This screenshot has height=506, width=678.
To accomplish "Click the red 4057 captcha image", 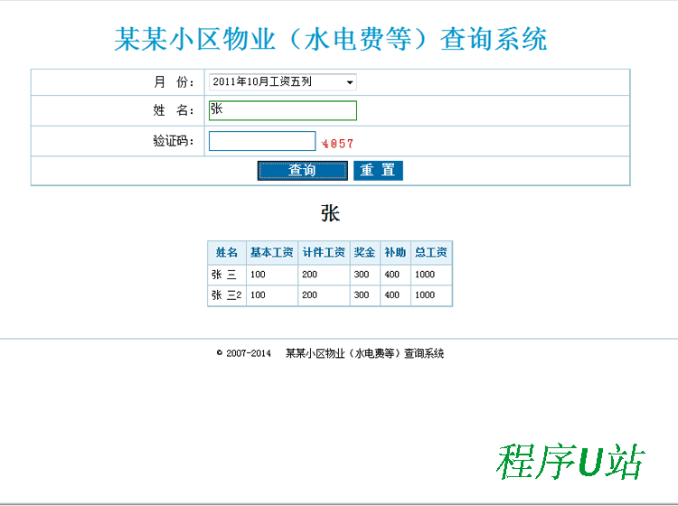I will tap(337, 143).
